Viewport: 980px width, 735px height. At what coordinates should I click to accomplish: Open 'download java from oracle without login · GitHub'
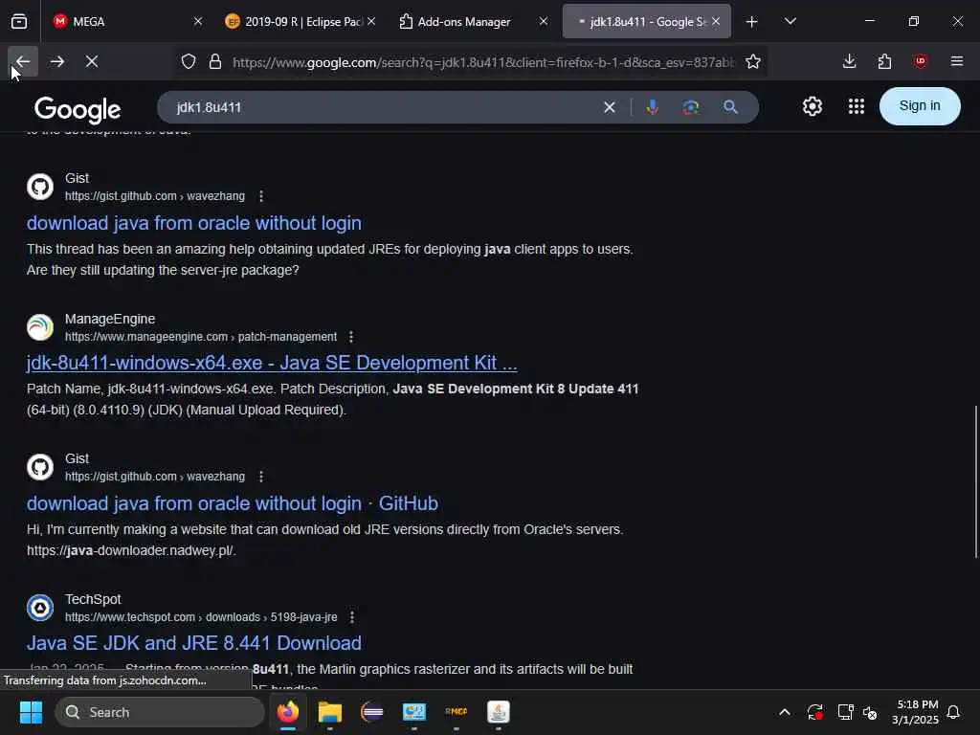tap(233, 503)
